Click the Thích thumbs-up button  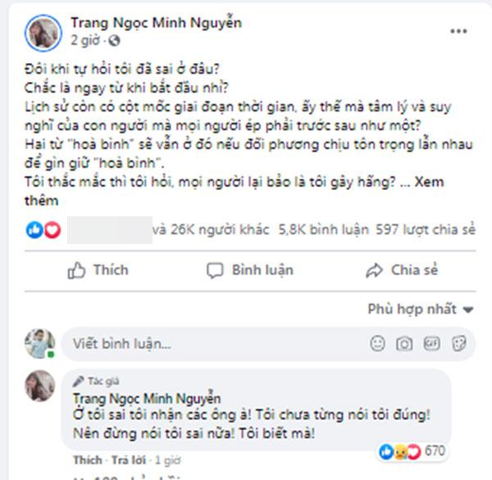coord(98,269)
